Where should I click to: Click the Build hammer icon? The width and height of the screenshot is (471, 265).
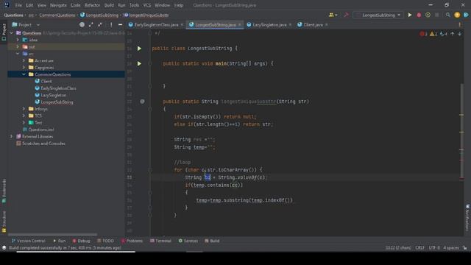point(346,15)
